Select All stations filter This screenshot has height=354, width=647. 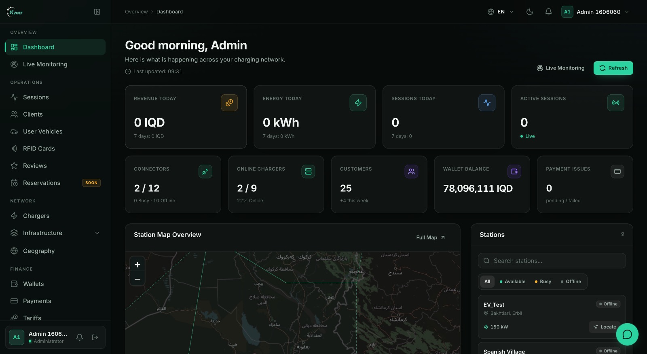(x=487, y=282)
